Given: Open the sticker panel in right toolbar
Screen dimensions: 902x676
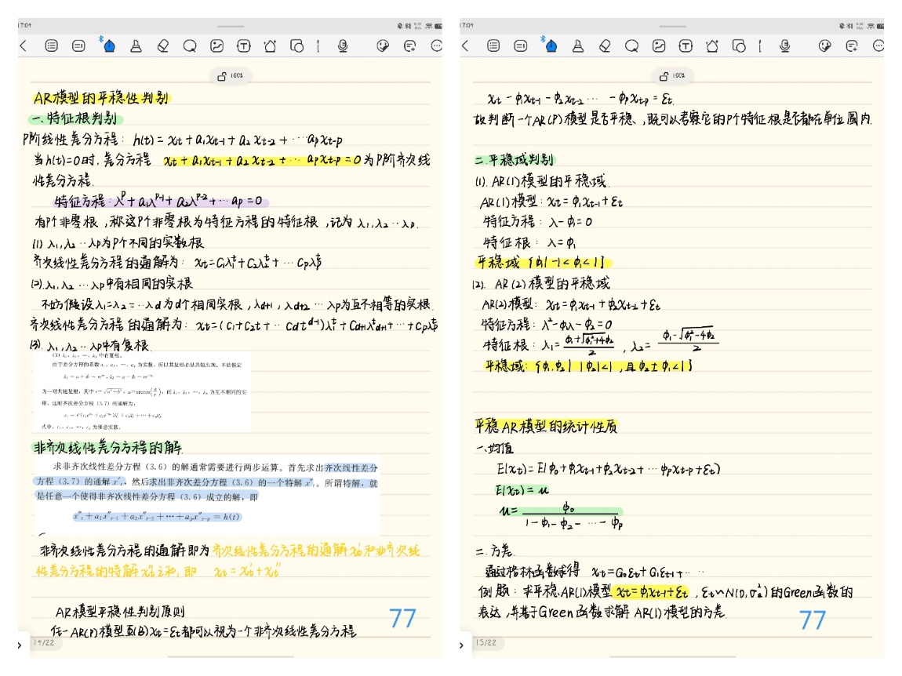Looking at the screenshot, I should (x=824, y=46).
